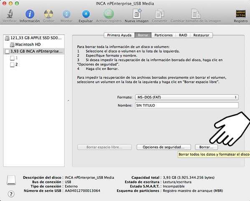
Task: Switch to the Primera Ayuda tab
Action: point(119,35)
